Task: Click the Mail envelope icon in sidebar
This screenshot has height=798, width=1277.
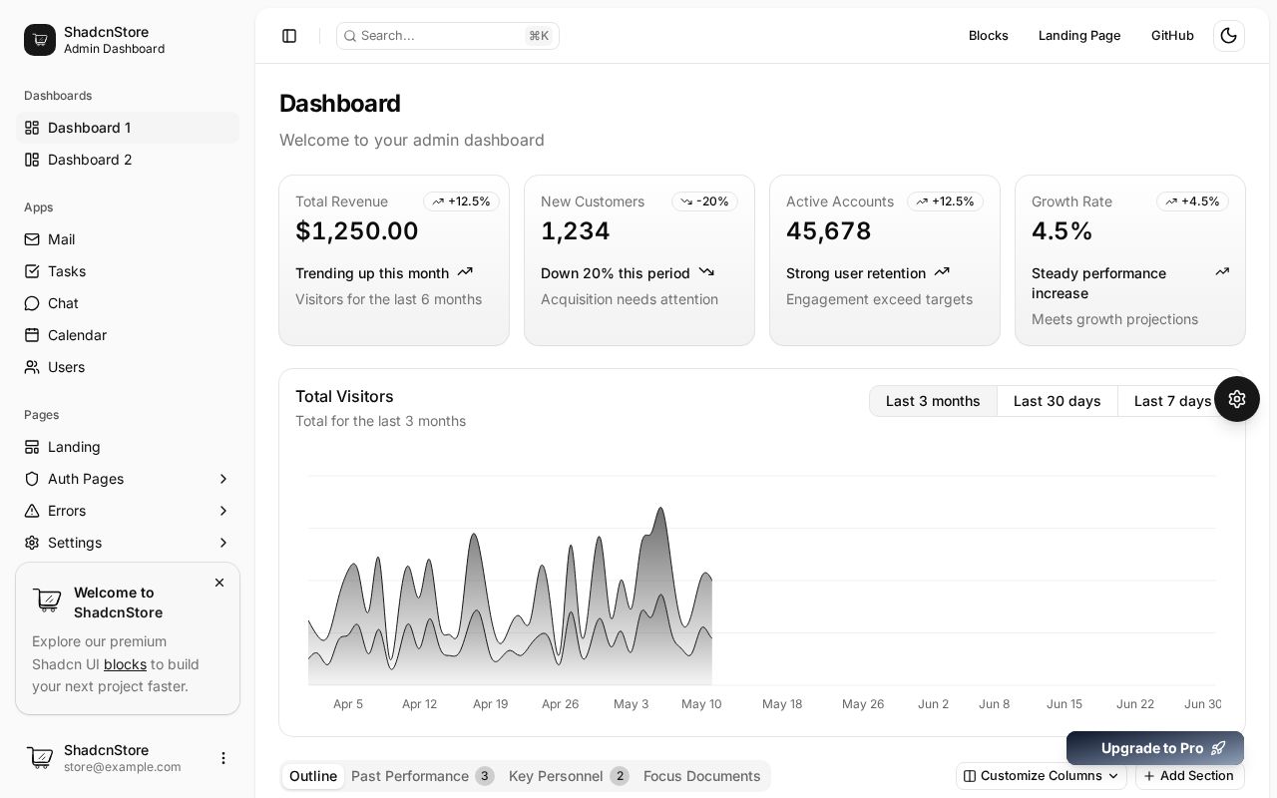Action: [32, 239]
